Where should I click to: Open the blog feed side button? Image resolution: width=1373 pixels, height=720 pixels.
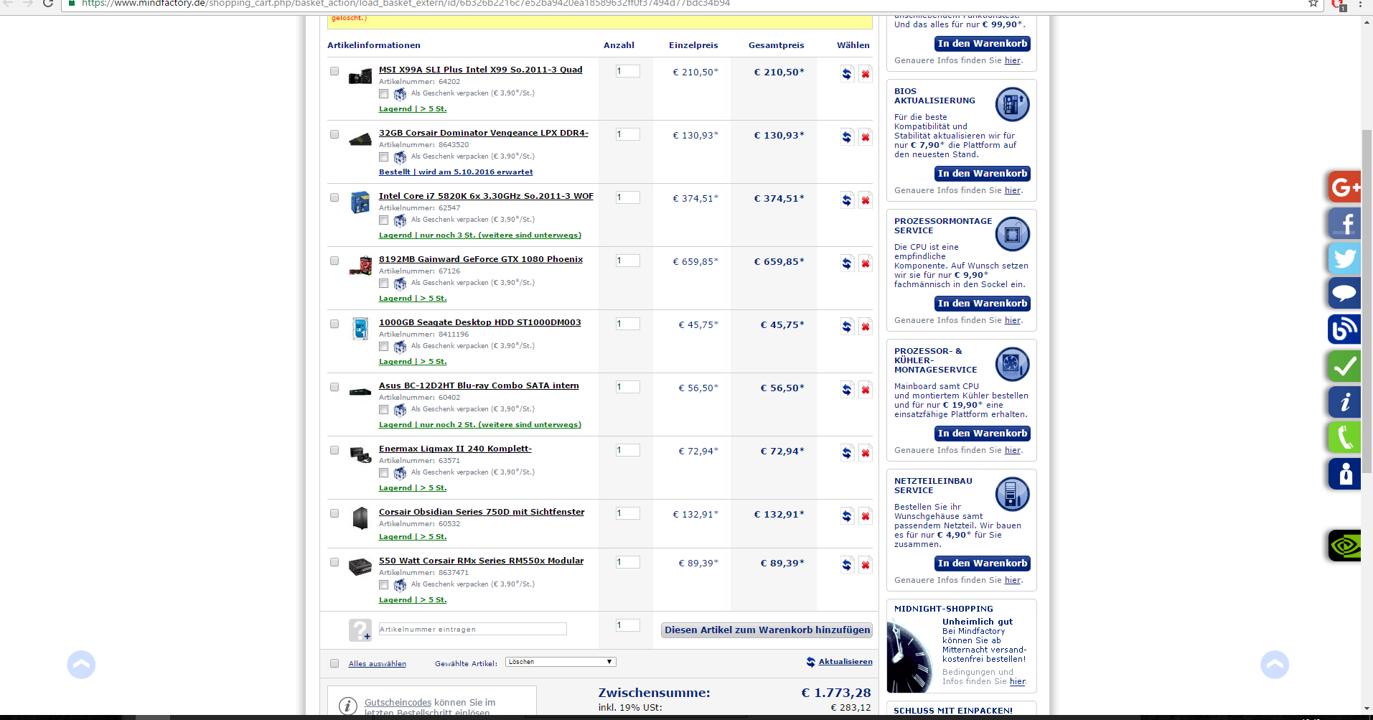click(x=1344, y=329)
